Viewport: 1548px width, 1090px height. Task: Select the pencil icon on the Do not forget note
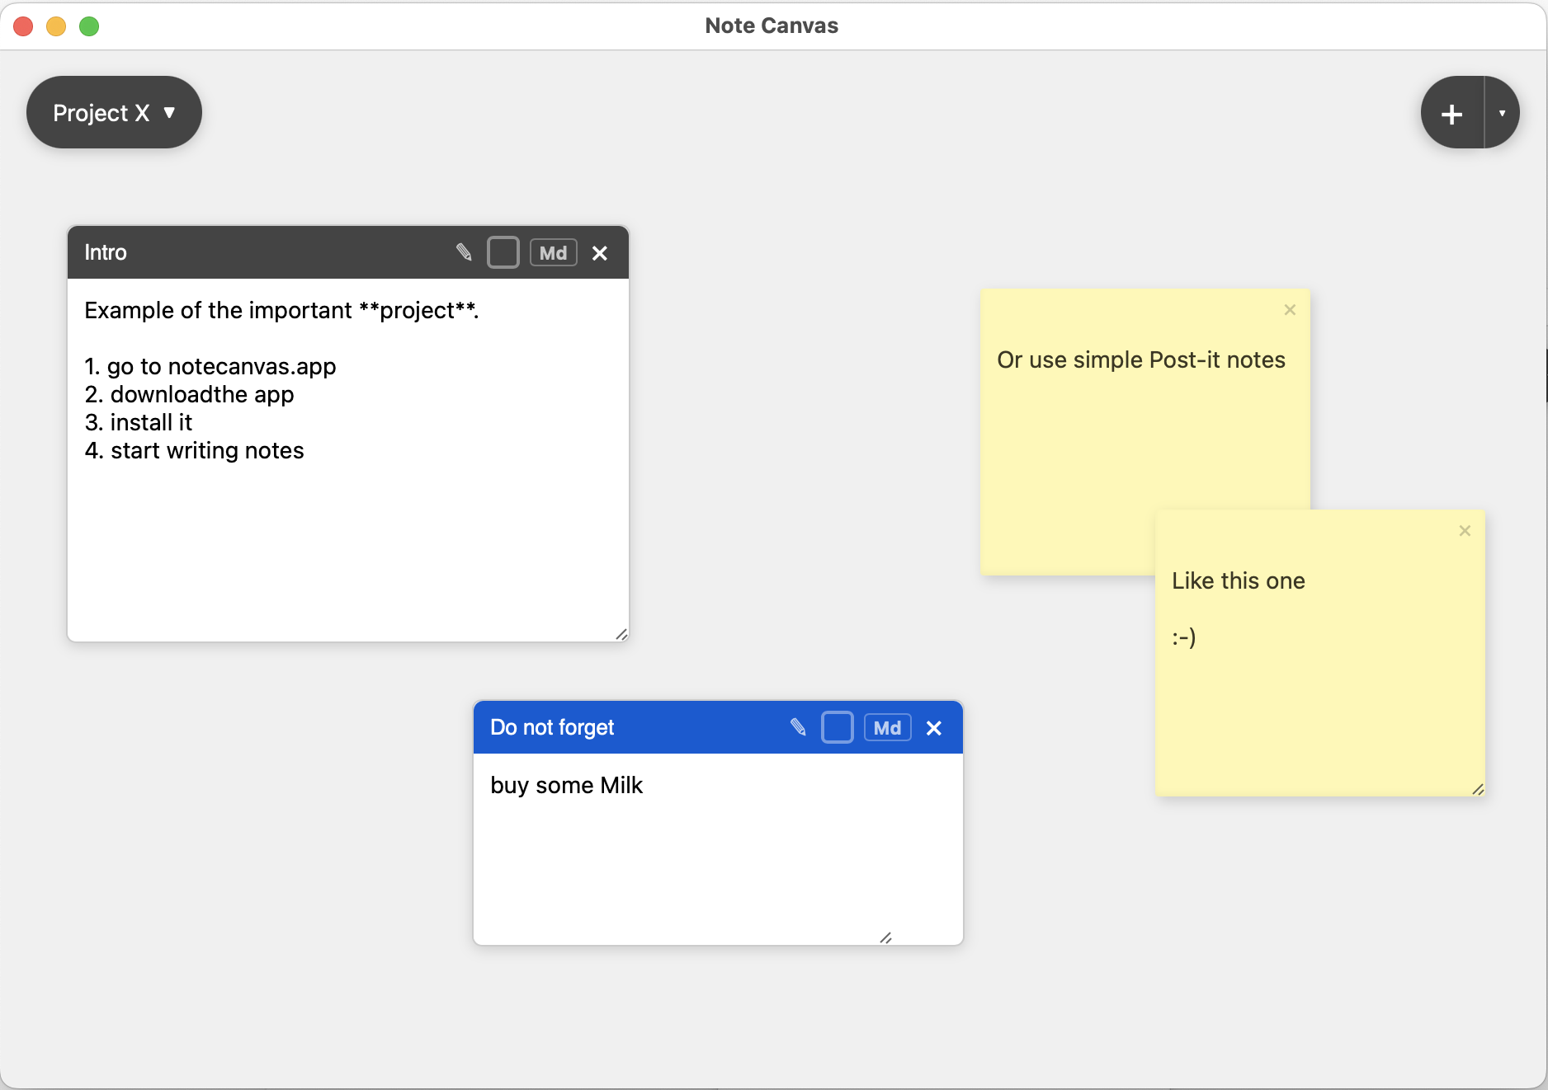(798, 727)
